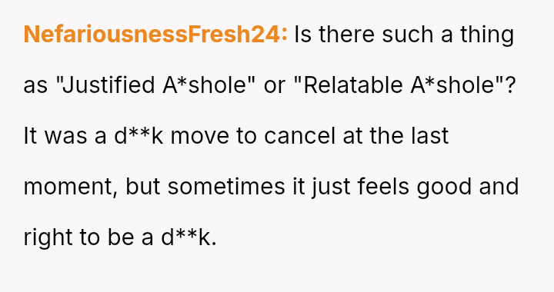
Task: Click the quoted phrase "Justified A*shole"
Action: click(x=155, y=85)
